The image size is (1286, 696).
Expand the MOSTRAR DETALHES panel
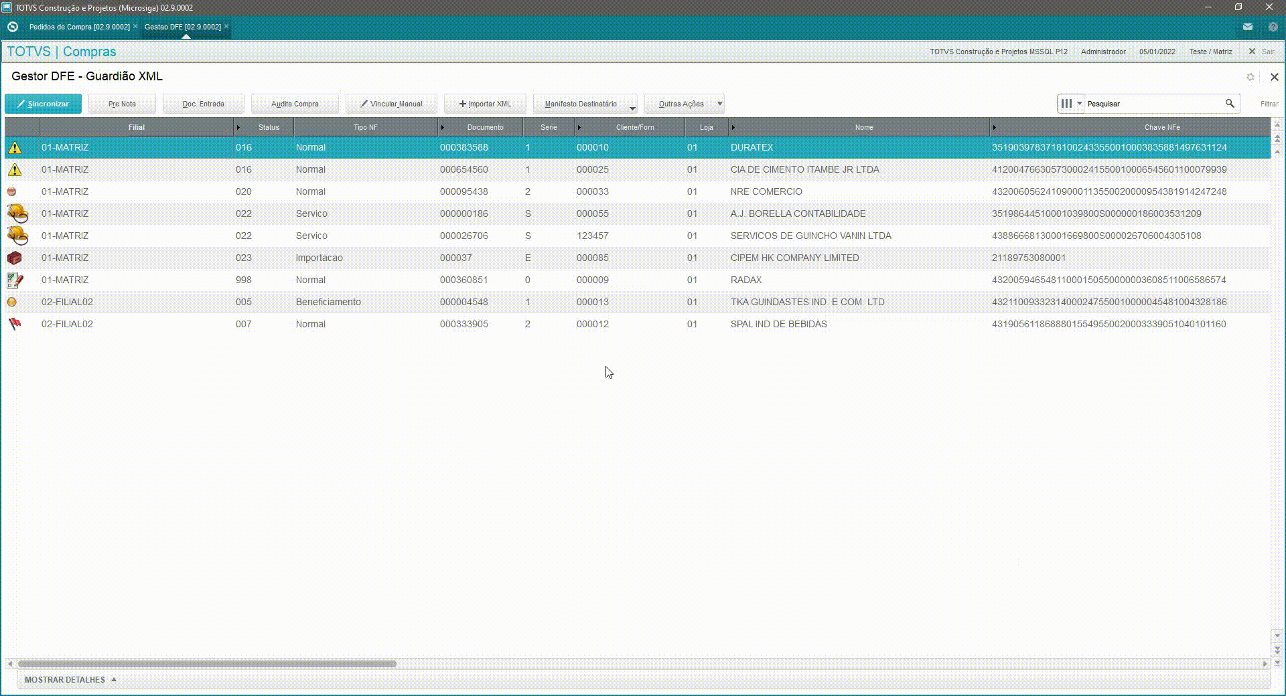click(70, 680)
